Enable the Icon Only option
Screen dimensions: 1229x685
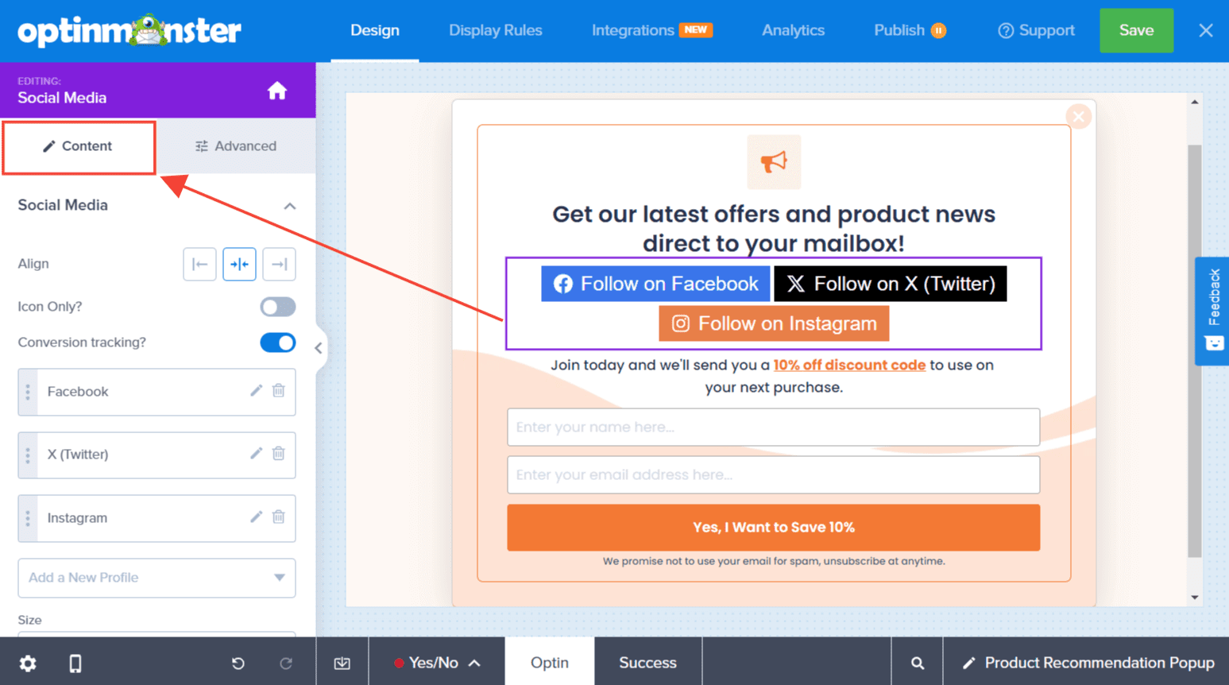(277, 306)
